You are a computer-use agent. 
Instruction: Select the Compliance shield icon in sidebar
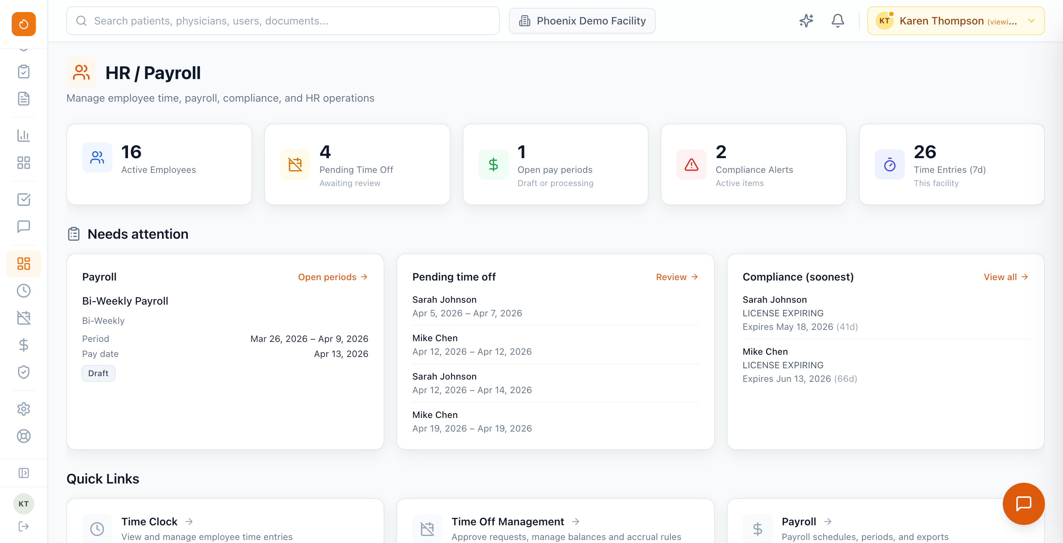23,372
